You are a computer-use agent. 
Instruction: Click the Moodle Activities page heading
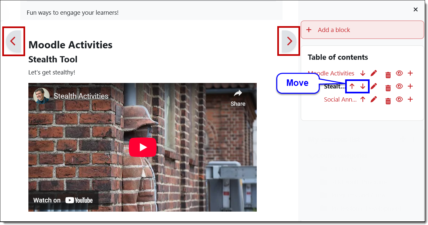click(70, 45)
